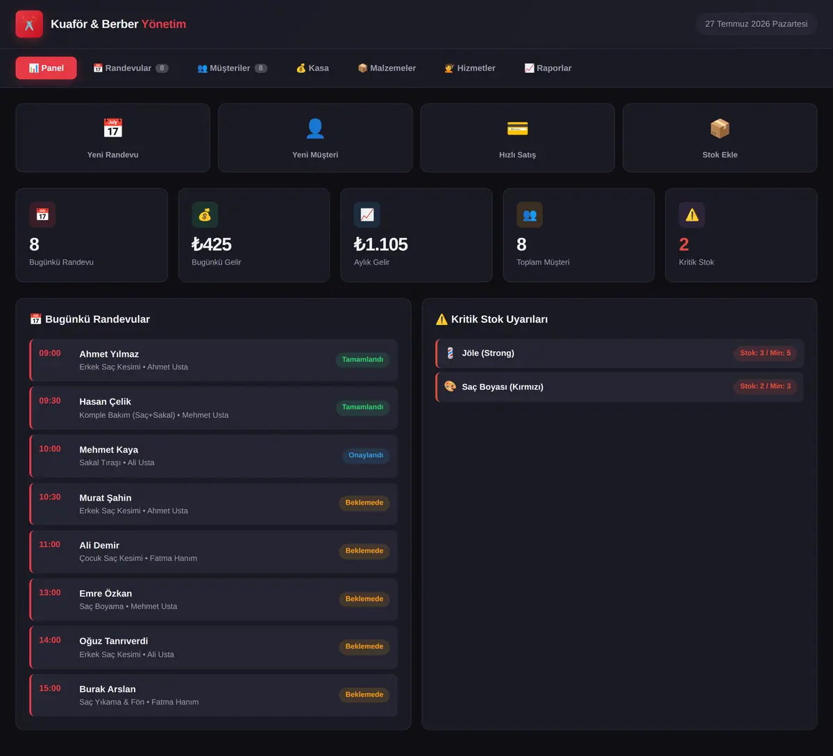
Task: Click the money bag icon above Bugünkü Gelir
Action: 205,215
